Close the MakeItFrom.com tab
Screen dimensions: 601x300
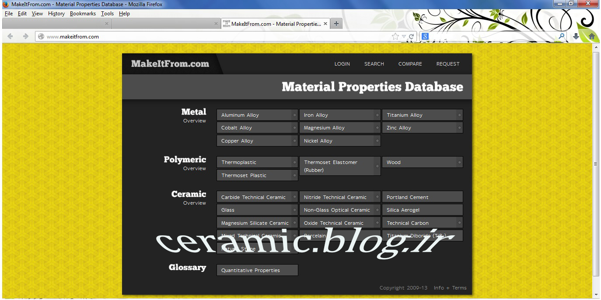(325, 24)
